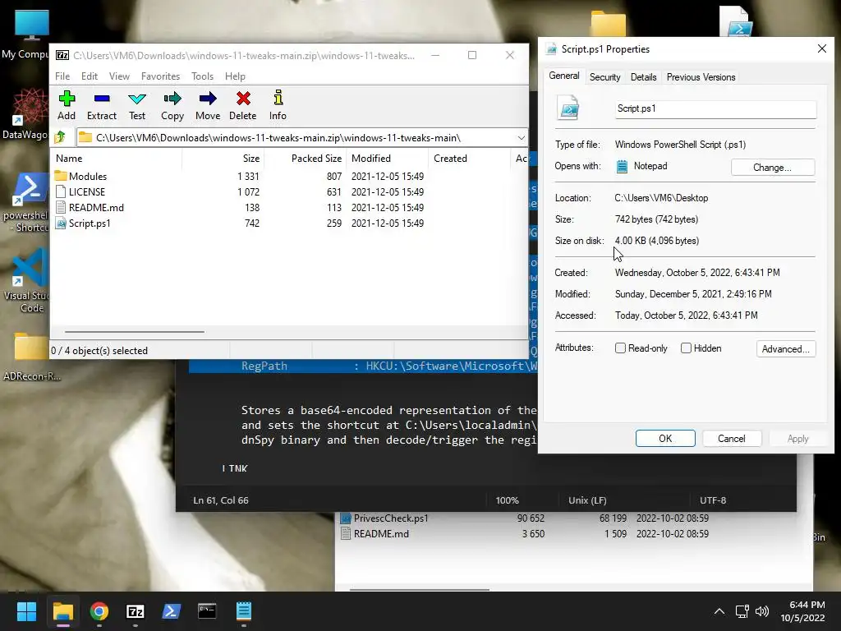Run the Test archive tool

click(x=137, y=99)
